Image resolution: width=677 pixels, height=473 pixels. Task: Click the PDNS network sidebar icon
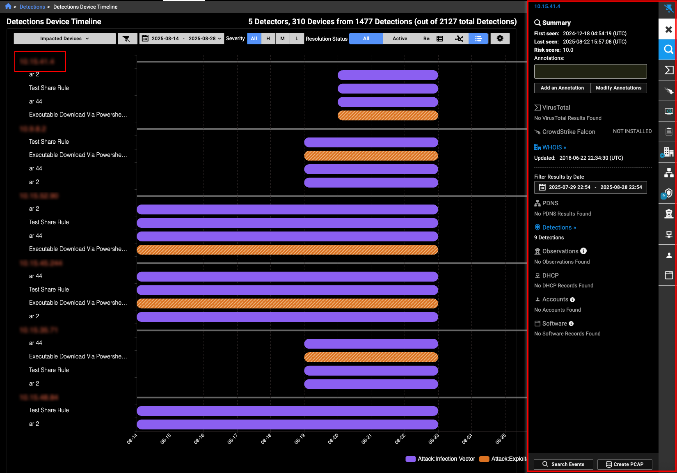668,173
